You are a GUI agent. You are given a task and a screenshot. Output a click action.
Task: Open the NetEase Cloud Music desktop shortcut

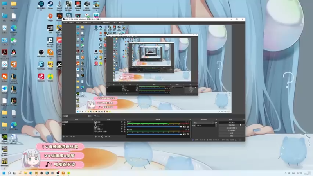pos(41,77)
